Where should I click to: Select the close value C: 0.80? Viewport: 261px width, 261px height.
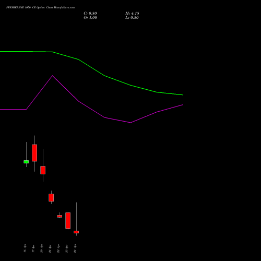point(90,14)
